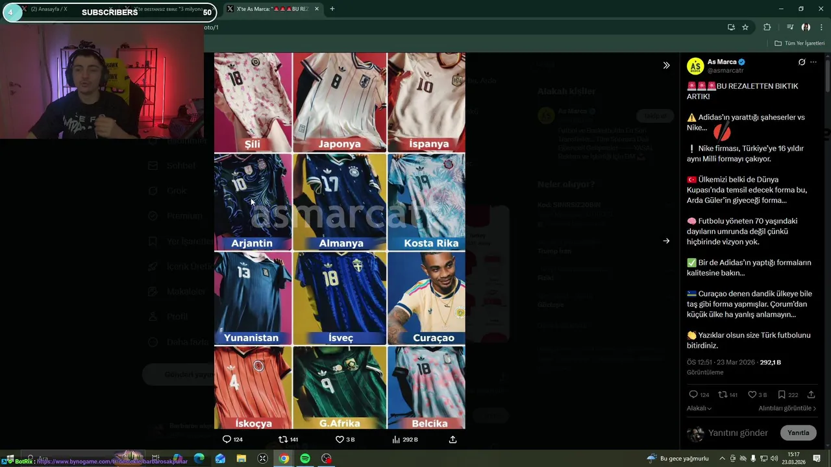Collapse the tweet sidebar with the double chevron
The height and width of the screenshot is (467, 831).
666,66
